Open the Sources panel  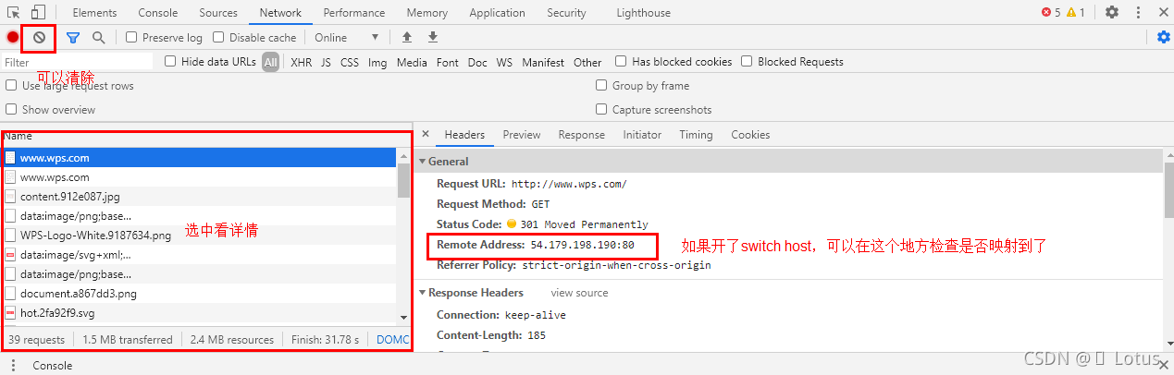(218, 13)
